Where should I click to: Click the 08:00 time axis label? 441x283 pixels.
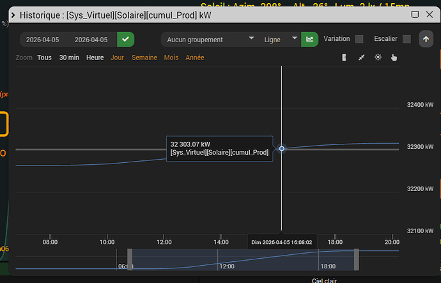(50, 242)
